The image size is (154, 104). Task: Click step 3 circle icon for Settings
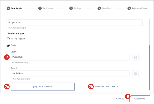71,8
